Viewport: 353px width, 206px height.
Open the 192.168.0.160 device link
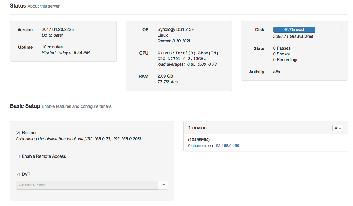point(227,146)
